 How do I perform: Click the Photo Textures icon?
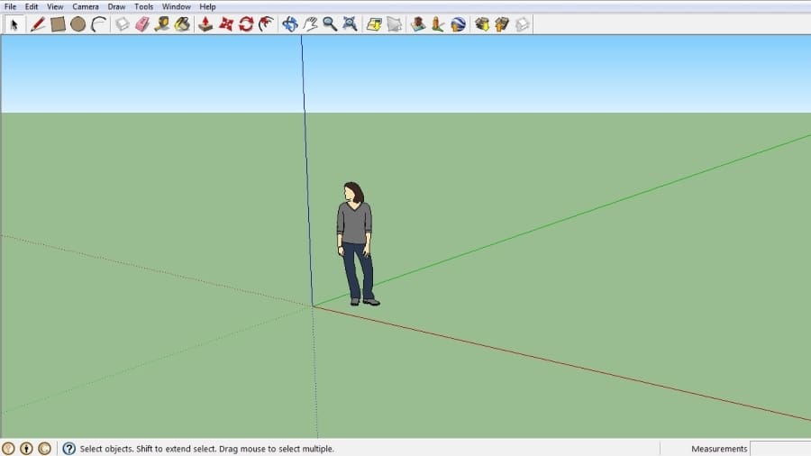(438, 24)
